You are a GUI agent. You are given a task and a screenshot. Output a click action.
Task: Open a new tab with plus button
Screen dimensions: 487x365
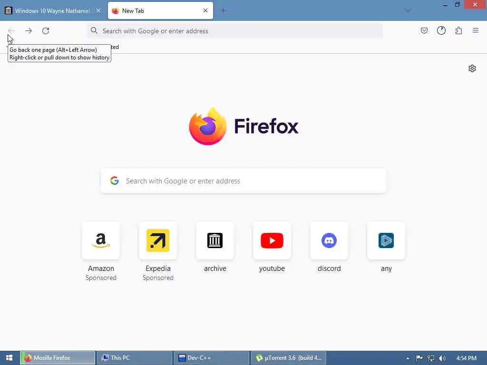point(224,10)
